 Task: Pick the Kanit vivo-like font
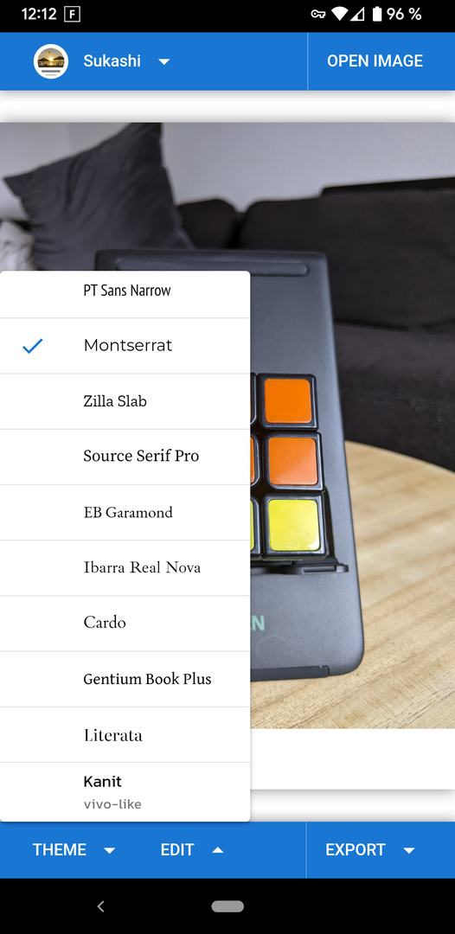tap(125, 792)
